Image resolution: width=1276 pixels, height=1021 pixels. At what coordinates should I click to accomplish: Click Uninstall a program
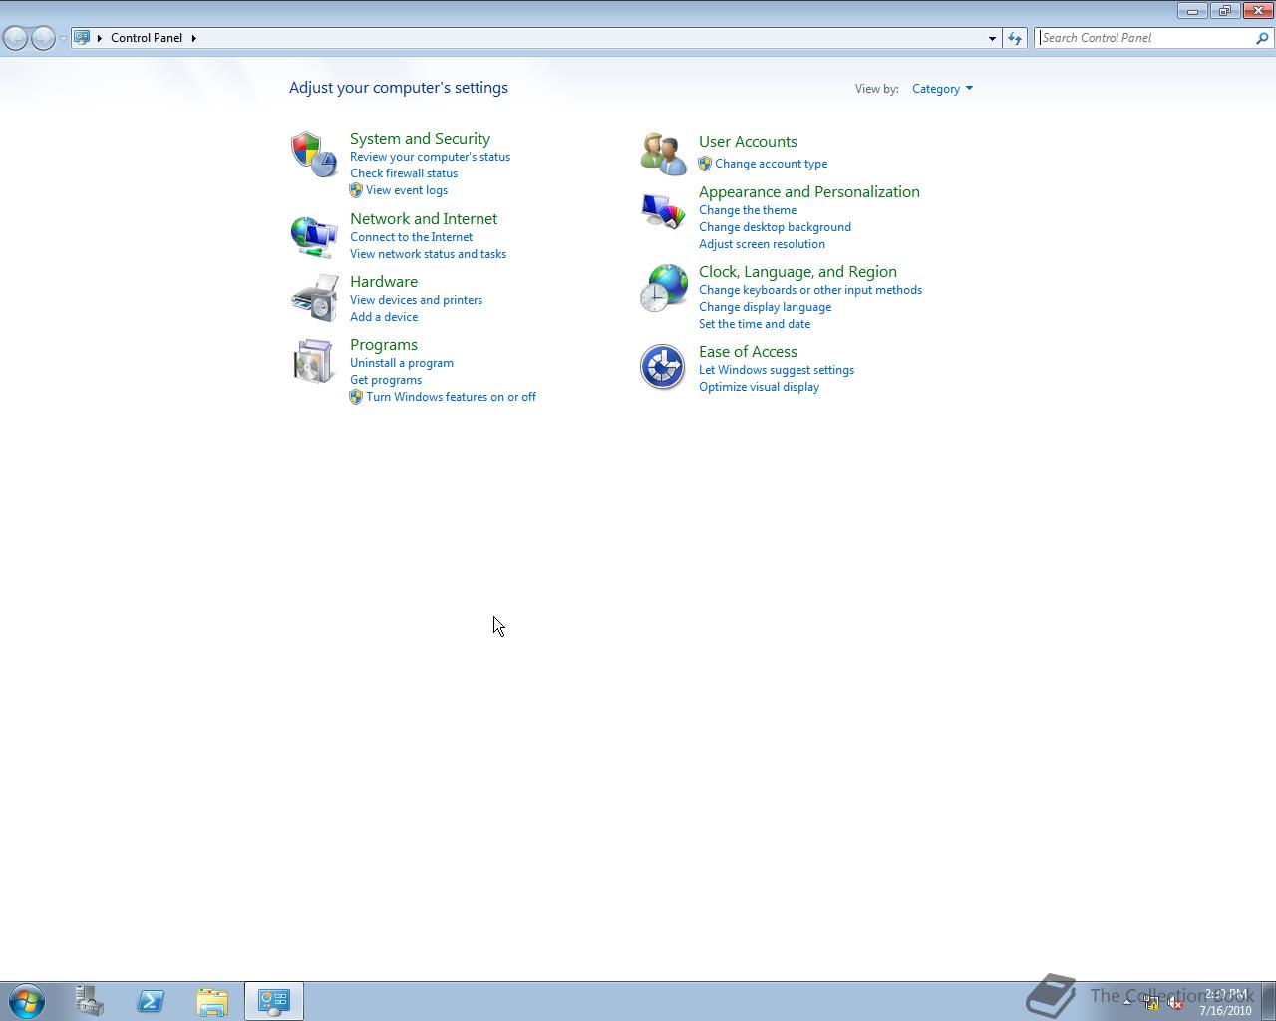pyautogui.click(x=402, y=363)
